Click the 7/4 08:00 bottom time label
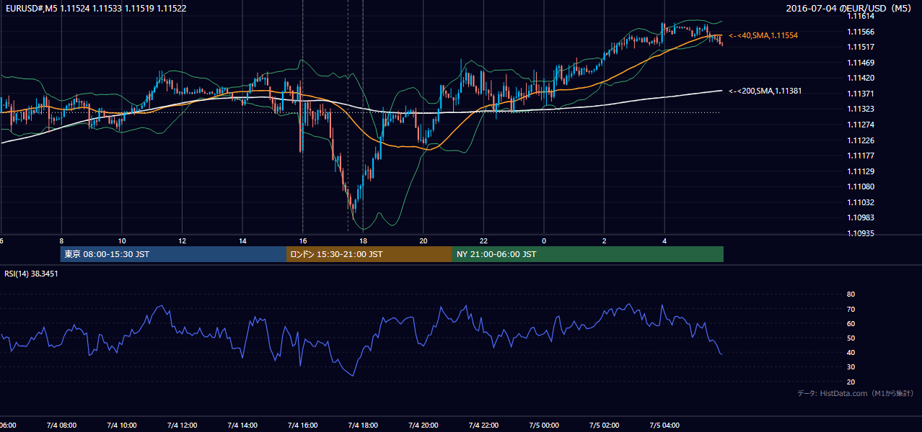The height and width of the screenshot is (432, 922). coord(62,426)
